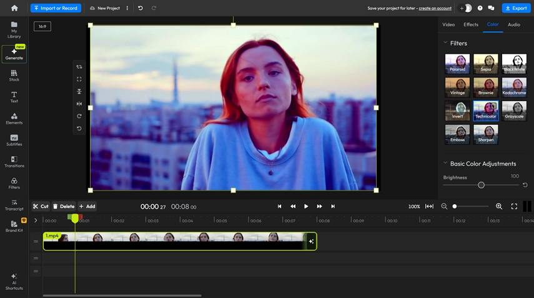Open project options three-dot menu

pos(127,8)
